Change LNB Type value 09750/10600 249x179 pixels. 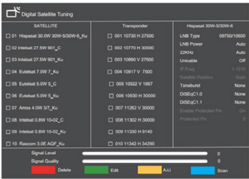point(232,36)
